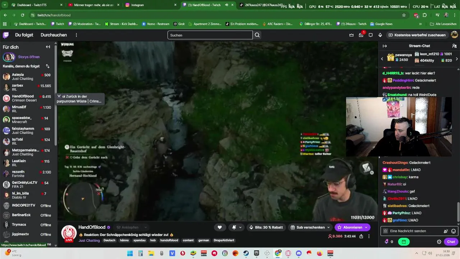The width and height of the screenshot is (460, 259).
Task: Click the DropsAktiviert tag
Action: [224, 240]
